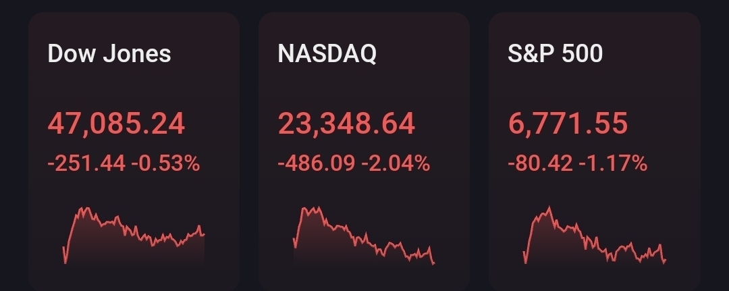Open the Dow Jones index card
Screen dimensions: 729x291
[134, 151]
